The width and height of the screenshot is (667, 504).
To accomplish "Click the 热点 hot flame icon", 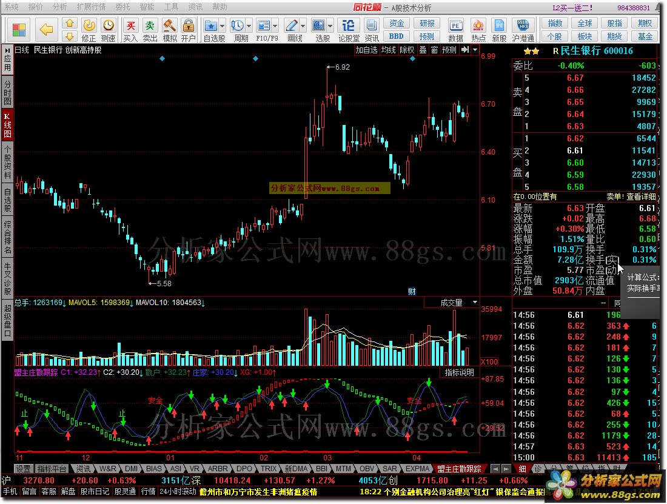I will coord(478,25).
